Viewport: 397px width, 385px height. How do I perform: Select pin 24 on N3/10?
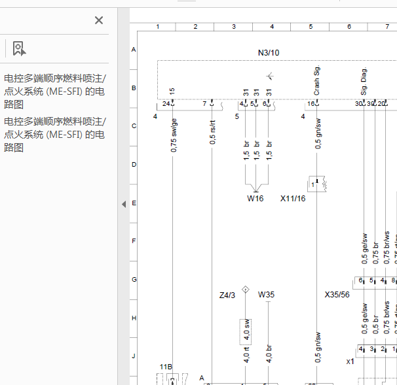click(x=166, y=103)
